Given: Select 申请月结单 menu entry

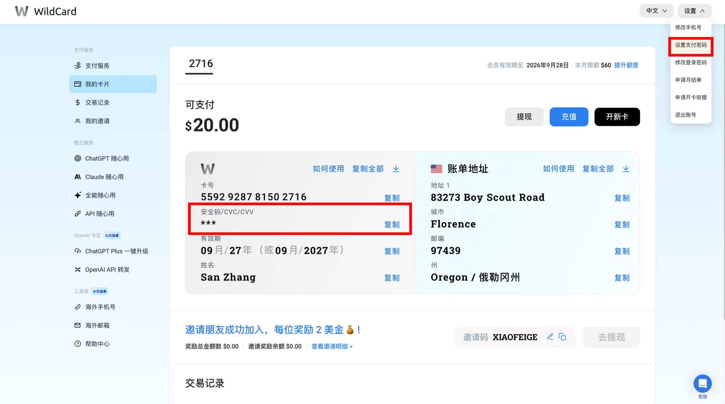Looking at the screenshot, I should [688, 80].
